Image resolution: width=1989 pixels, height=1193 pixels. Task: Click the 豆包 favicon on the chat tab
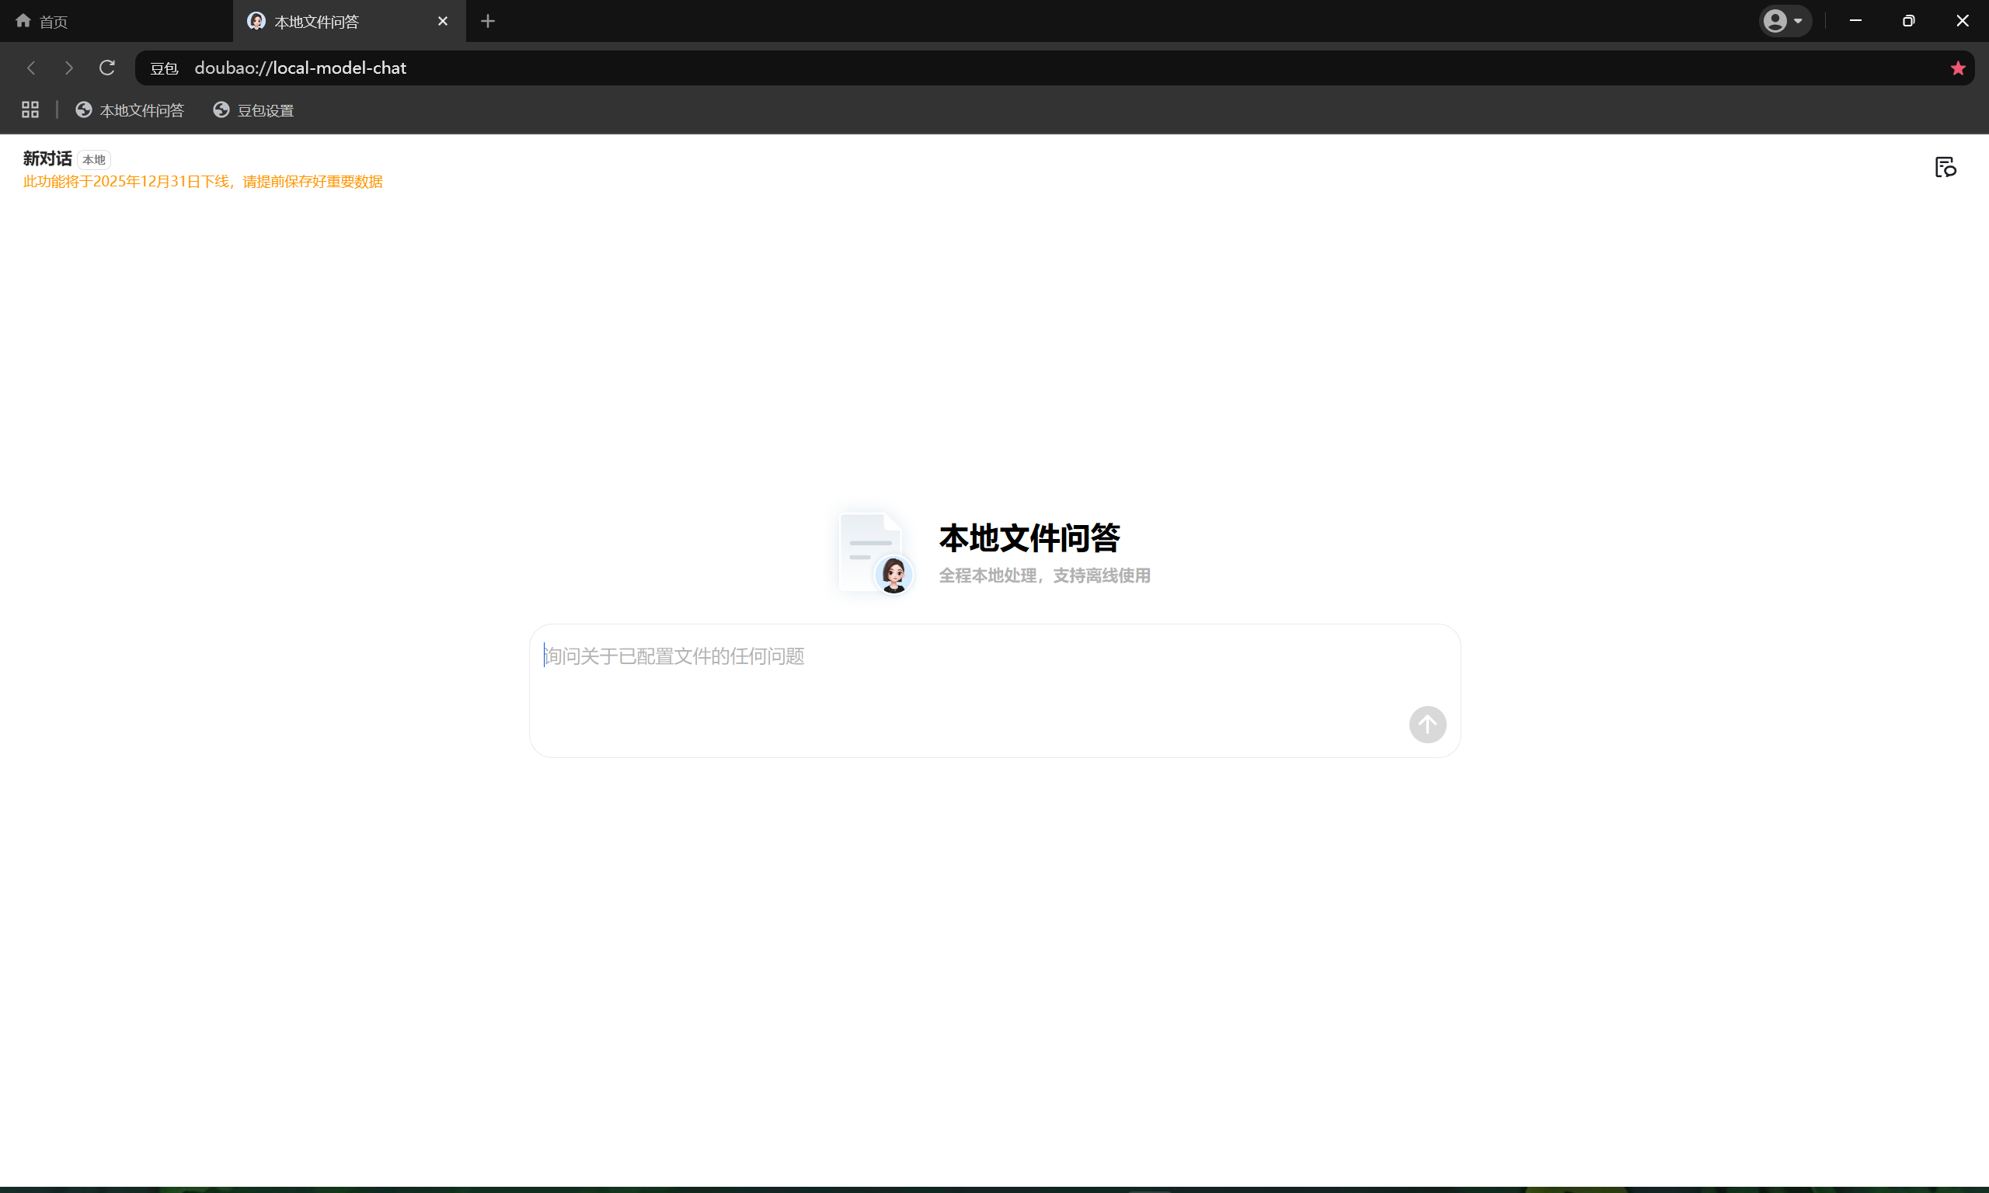coord(257,21)
